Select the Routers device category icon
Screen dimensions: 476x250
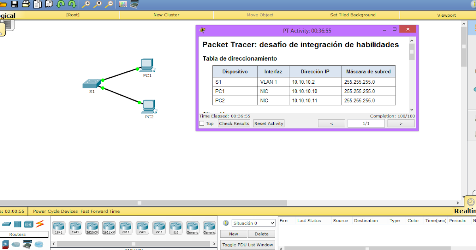pos(6,224)
